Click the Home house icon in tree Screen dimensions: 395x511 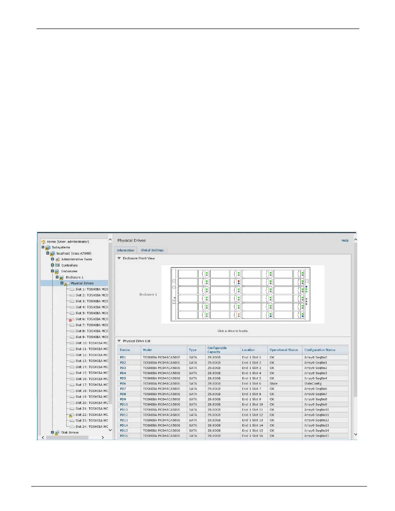pyautogui.click(x=43, y=242)
